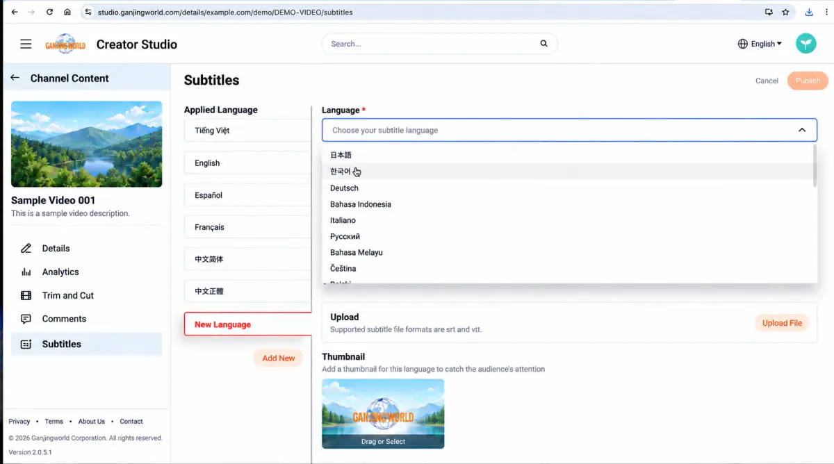
Task: Click the Details pencil icon
Action: 26,248
